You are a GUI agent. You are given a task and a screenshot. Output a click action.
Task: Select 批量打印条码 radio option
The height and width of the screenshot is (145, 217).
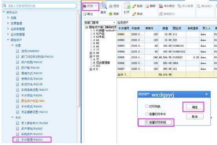pos(146,122)
